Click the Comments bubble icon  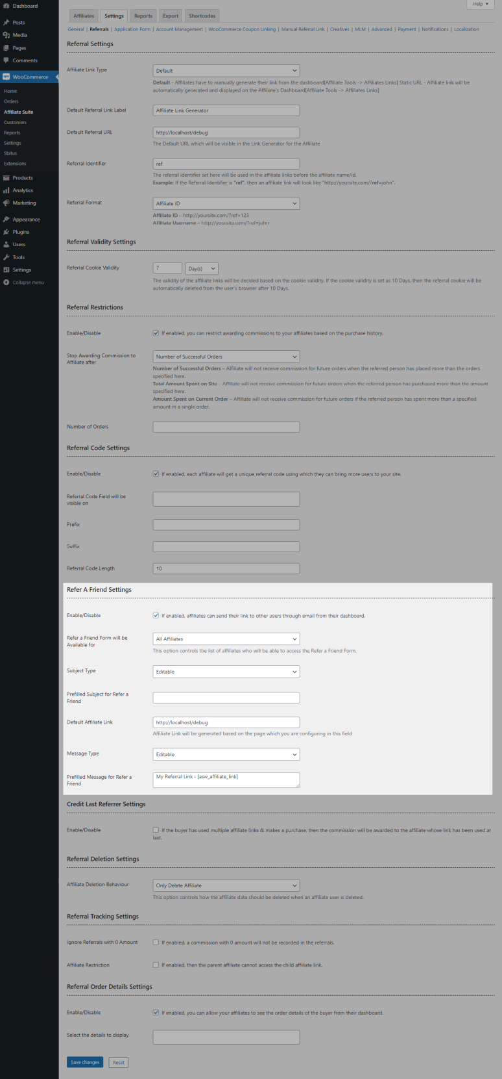coord(6,60)
